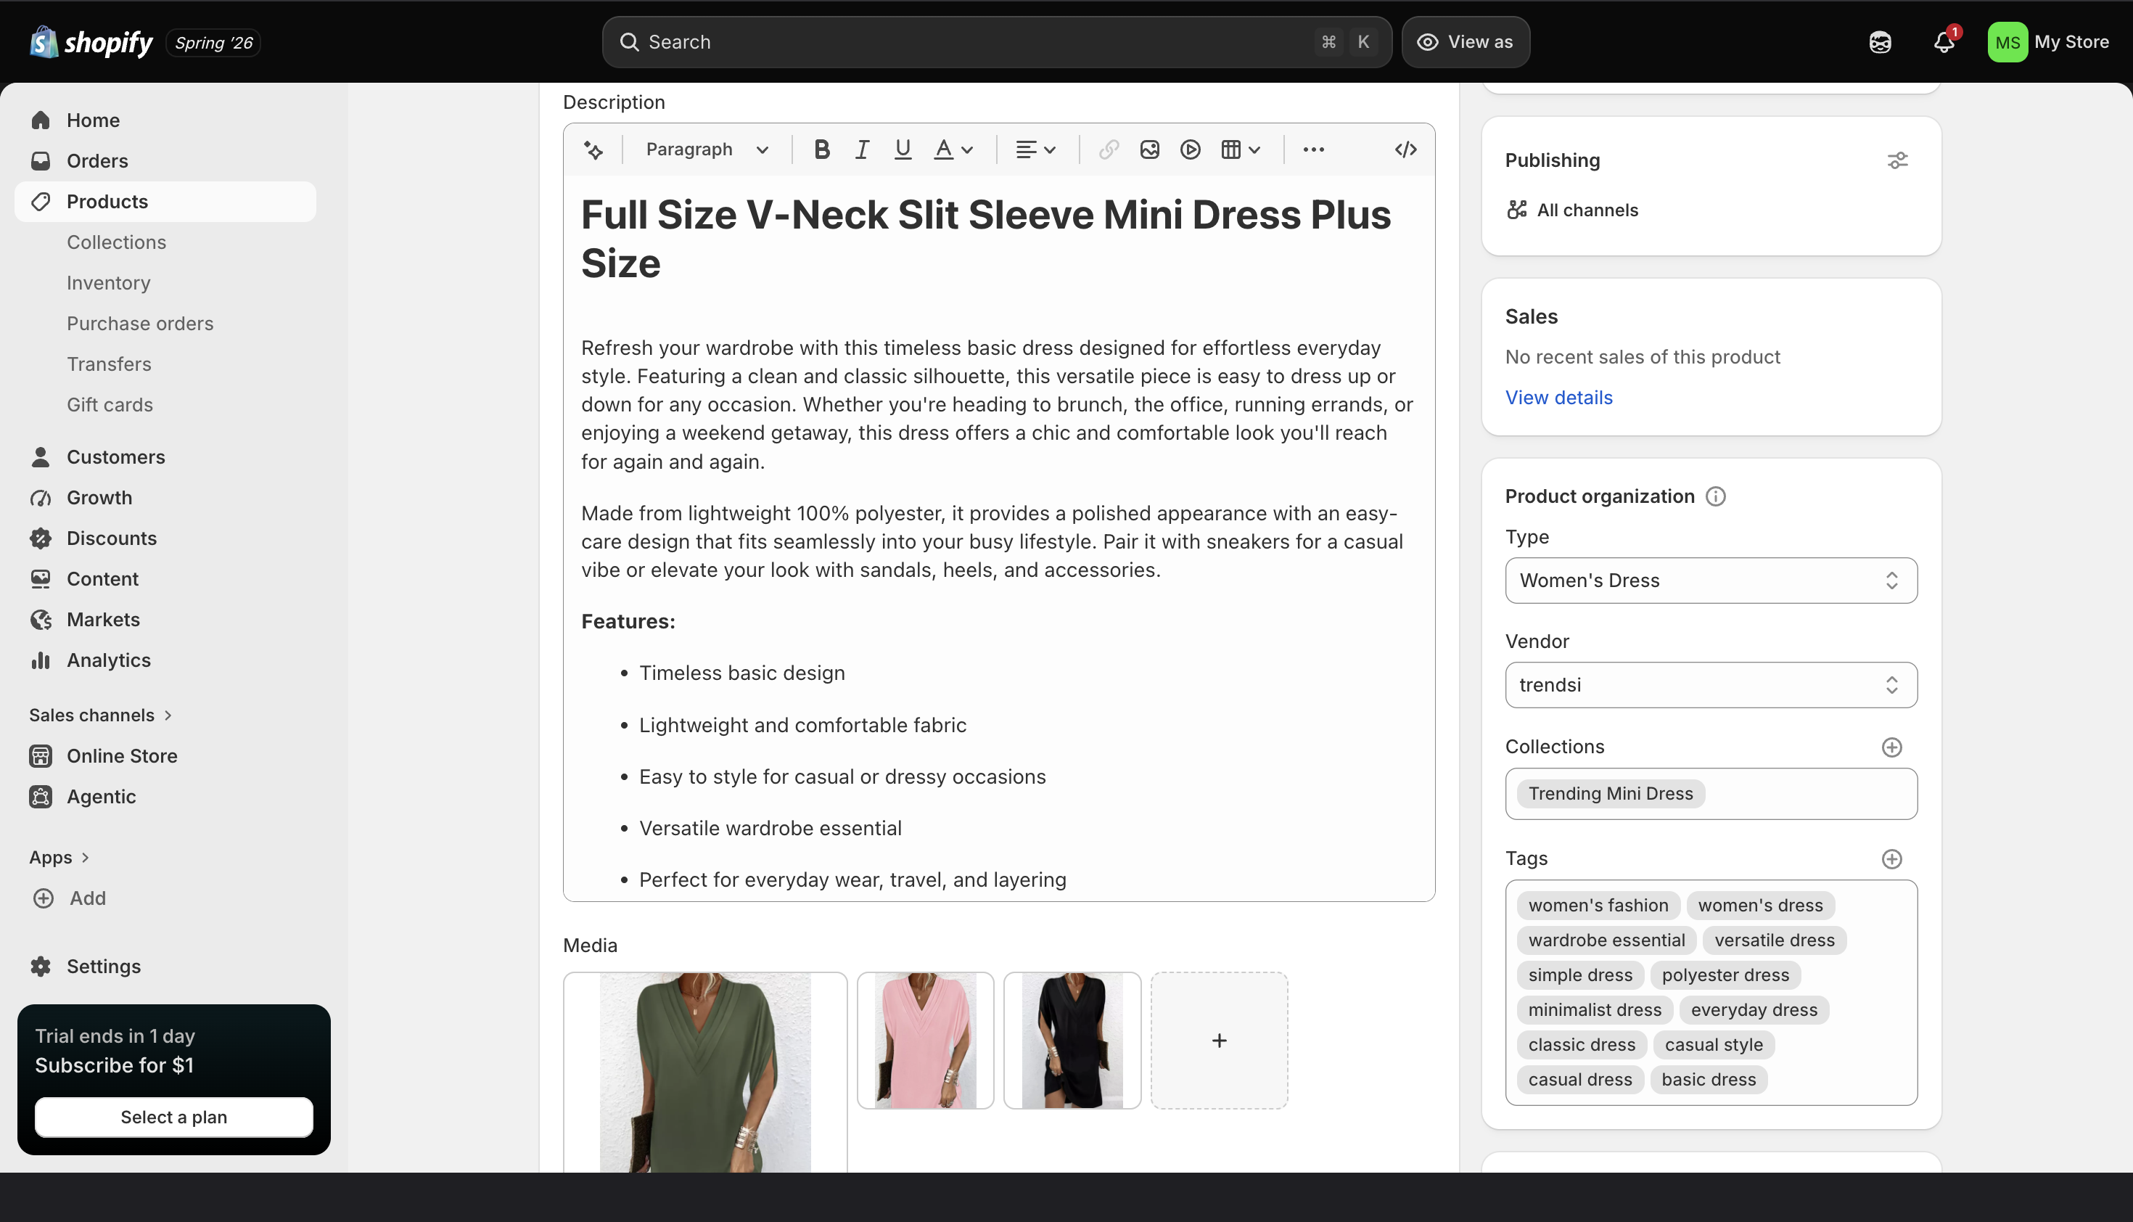Open the Sidekick assistant icon
Screen dimensions: 2133x1222
pos(1880,42)
